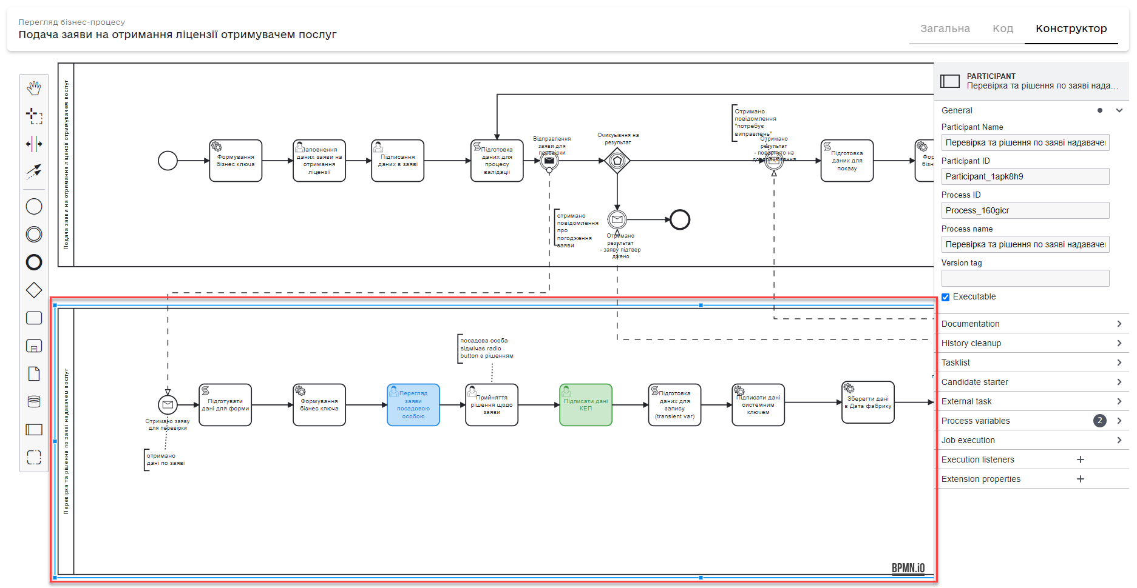
Task: Open the Код tab
Action: tap(1003, 28)
